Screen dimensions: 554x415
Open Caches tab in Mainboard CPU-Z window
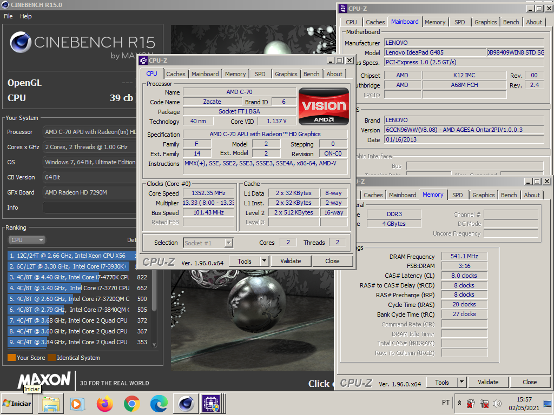[375, 22]
